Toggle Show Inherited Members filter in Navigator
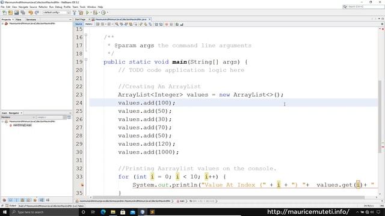This screenshot has height=216, width=385. pyautogui.click(x=4, y=200)
